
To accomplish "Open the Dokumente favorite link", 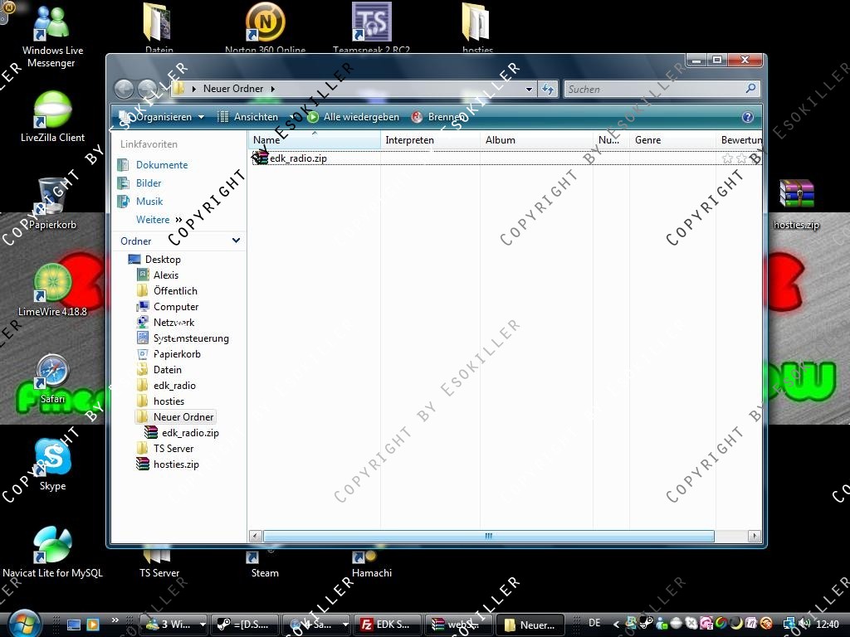I will (x=162, y=165).
